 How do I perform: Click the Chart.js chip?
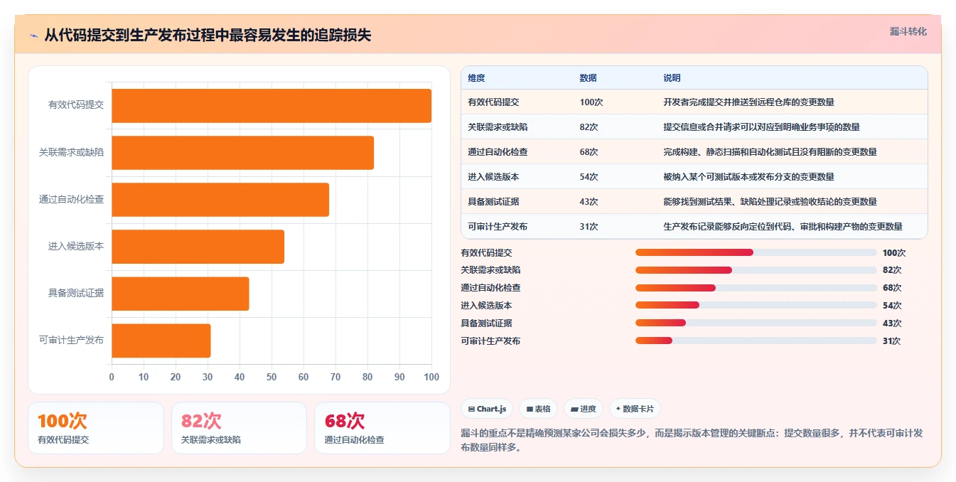[487, 409]
